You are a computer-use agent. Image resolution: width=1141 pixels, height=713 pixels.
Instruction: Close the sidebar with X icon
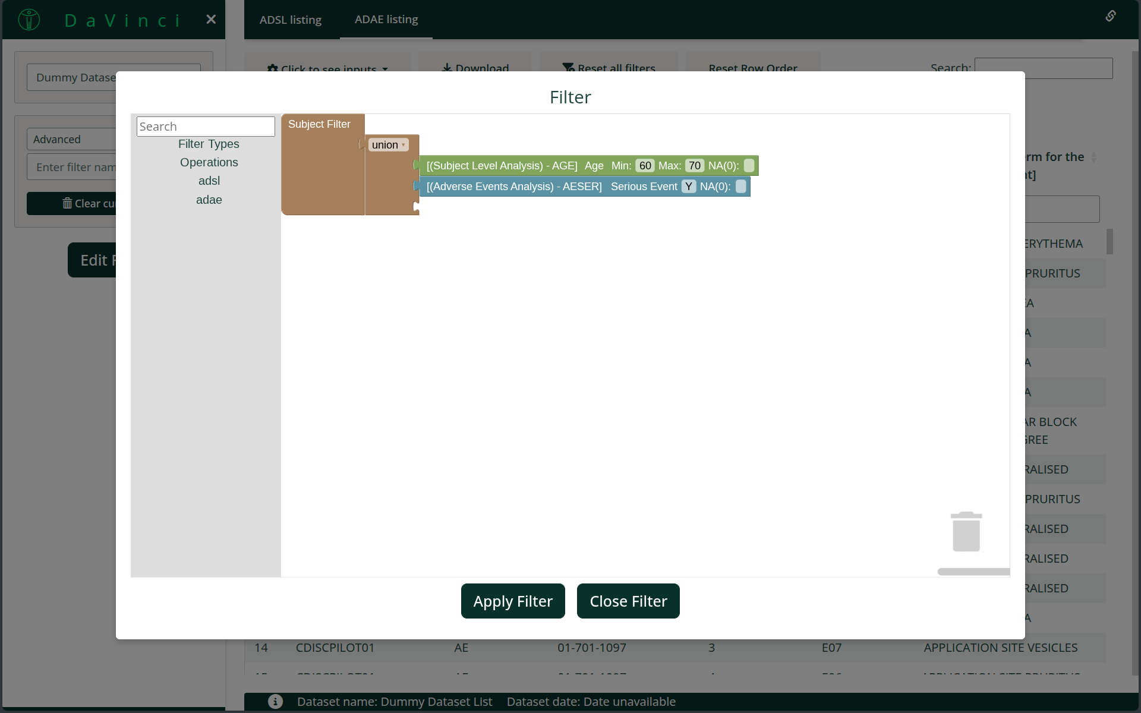coord(211,20)
